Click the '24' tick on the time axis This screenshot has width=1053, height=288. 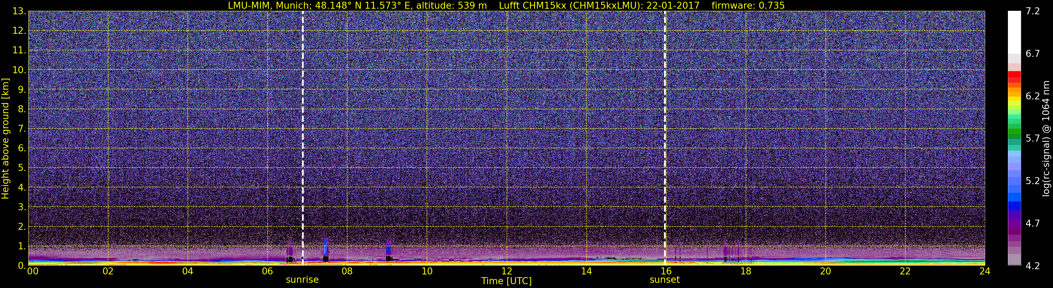tap(985, 271)
